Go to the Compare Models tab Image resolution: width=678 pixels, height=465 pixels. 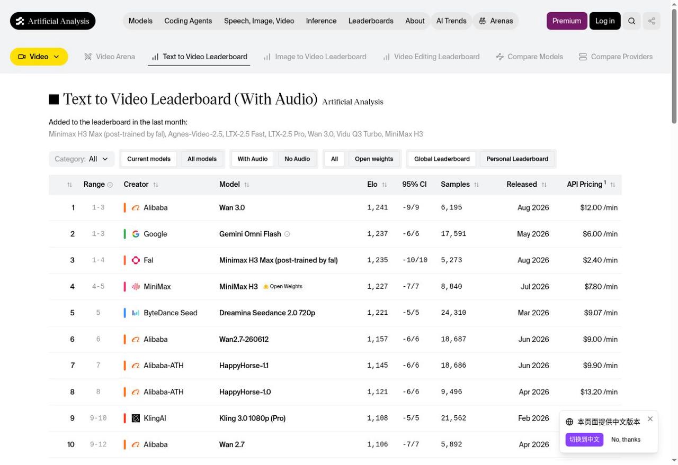(x=530, y=57)
